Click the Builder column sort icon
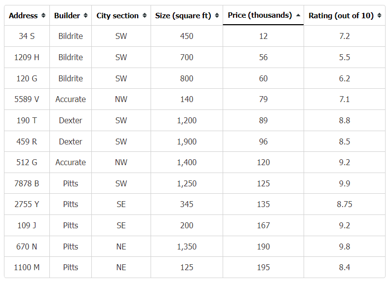The width and height of the screenshot is (390, 282). pos(85,15)
